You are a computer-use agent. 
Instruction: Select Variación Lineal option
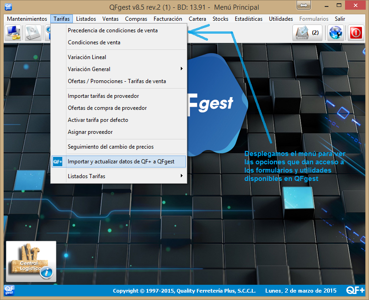(119, 57)
